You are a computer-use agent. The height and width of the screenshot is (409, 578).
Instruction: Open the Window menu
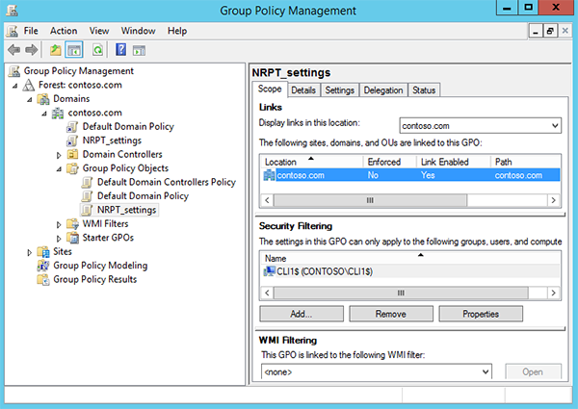(138, 31)
